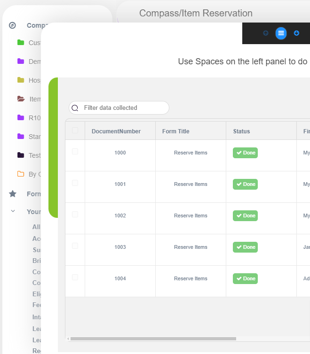Select the checkbox for document 1003
310x354 pixels.
[75, 246]
